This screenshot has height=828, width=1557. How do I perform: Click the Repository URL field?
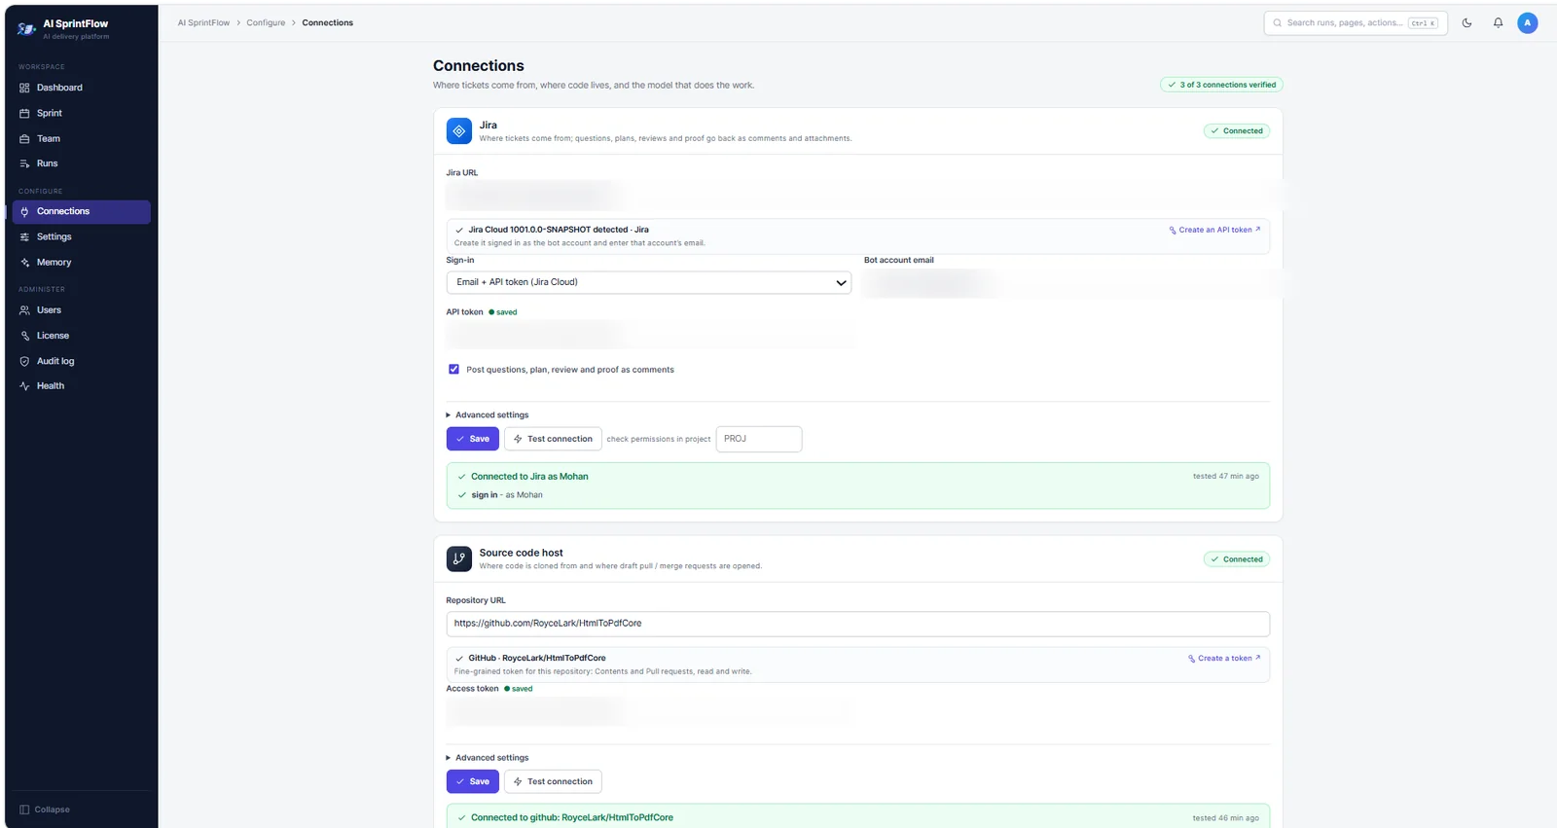(x=857, y=624)
